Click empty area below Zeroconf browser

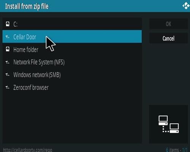72,118
